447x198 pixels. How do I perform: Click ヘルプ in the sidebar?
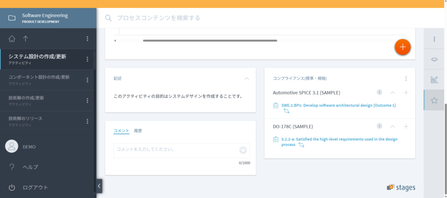[30, 167]
